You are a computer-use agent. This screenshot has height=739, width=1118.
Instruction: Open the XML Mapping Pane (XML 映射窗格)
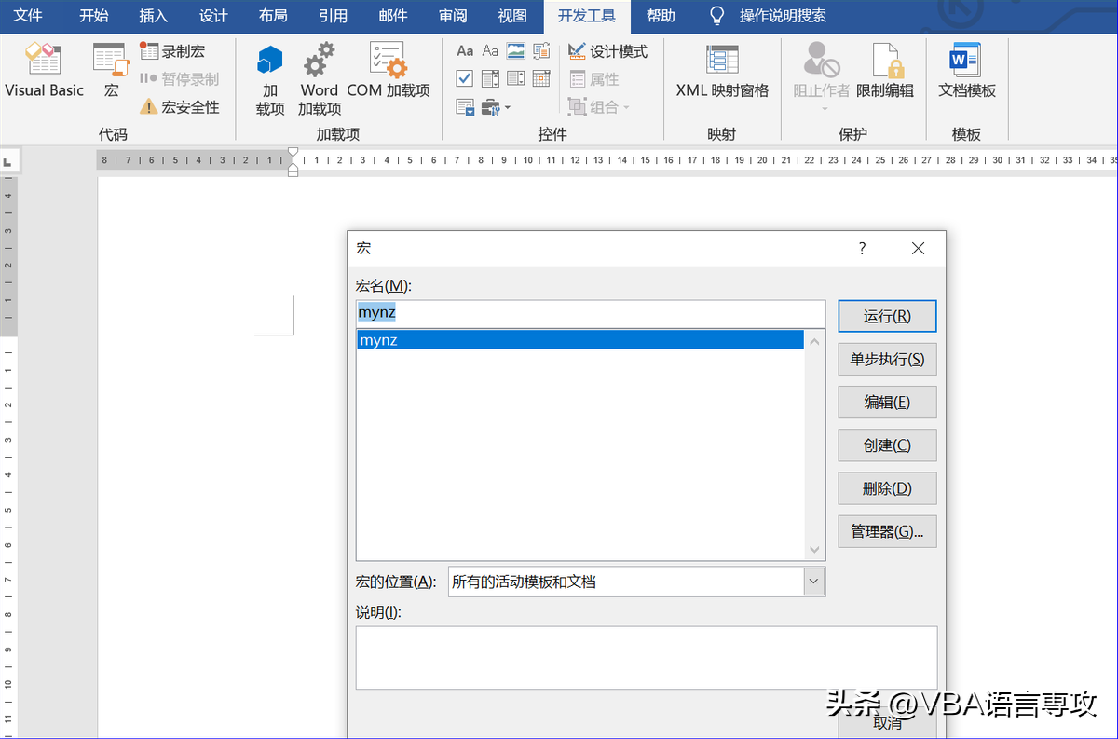click(723, 70)
